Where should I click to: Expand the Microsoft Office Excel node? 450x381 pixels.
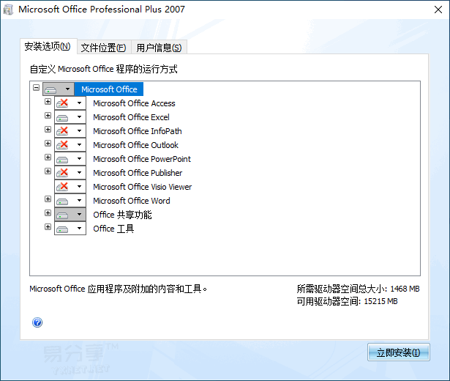(x=48, y=115)
